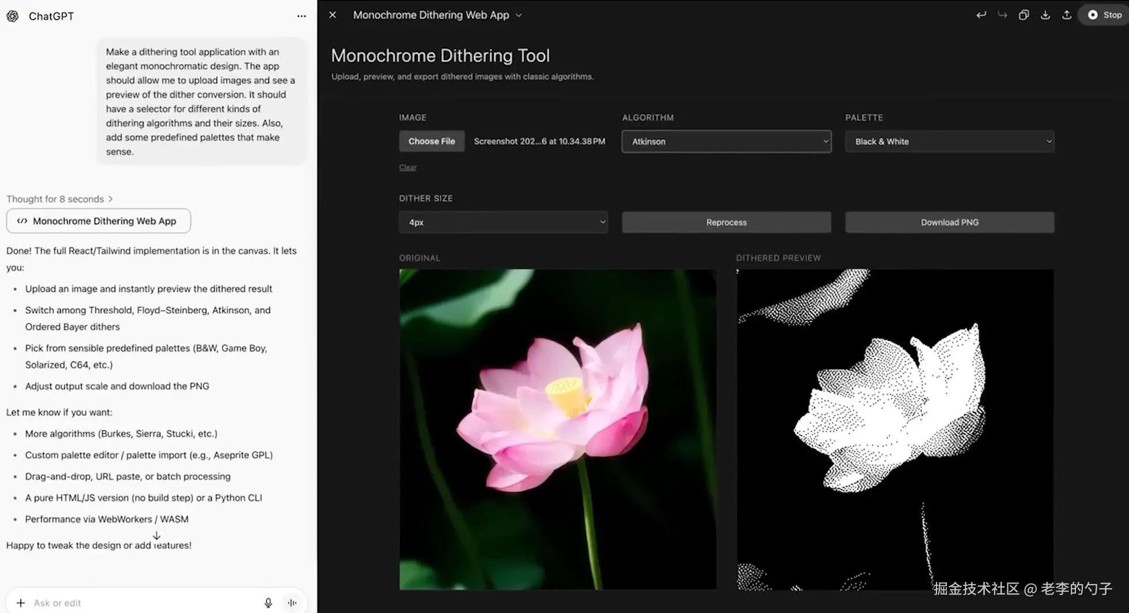Click 'Adjust output scale and download the PNG' bullet
Image resolution: width=1129 pixels, height=613 pixels.
pyautogui.click(x=117, y=386)
